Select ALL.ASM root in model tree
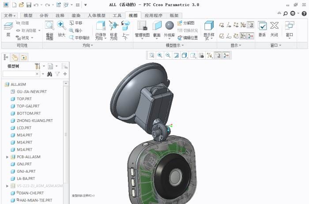 tap(15, 84)
